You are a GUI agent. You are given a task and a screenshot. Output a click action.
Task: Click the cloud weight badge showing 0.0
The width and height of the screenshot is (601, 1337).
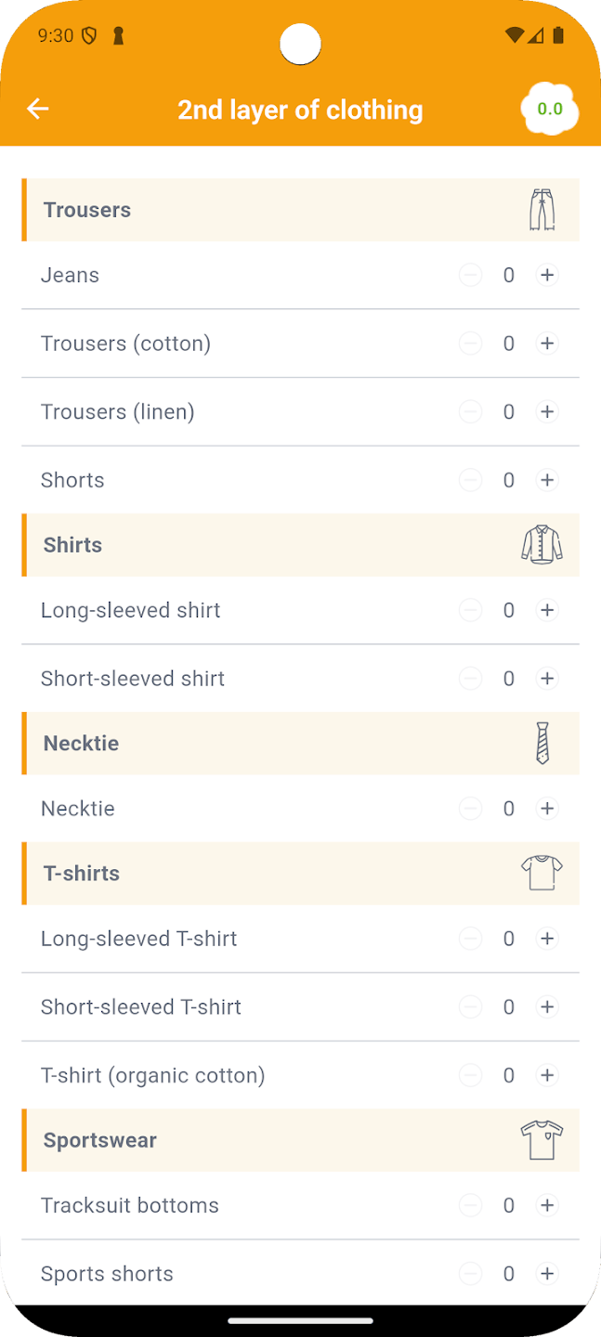(x=549, y=109)
